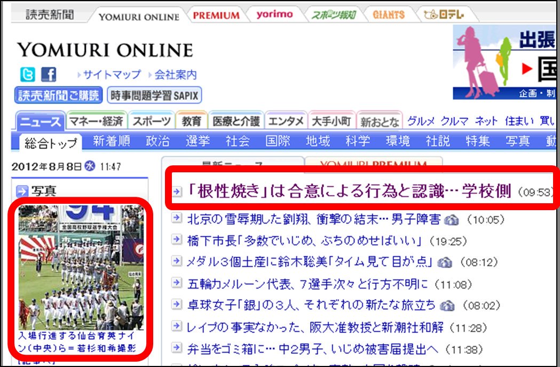Open the Twitter icon link
560x367 pixels.
[x=28, y=75]
